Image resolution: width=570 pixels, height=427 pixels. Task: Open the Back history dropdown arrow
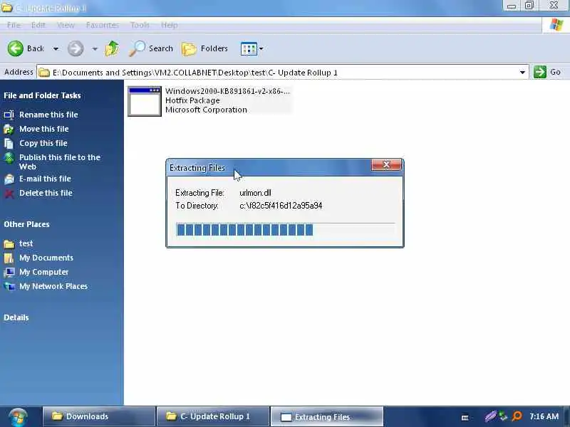56,48
